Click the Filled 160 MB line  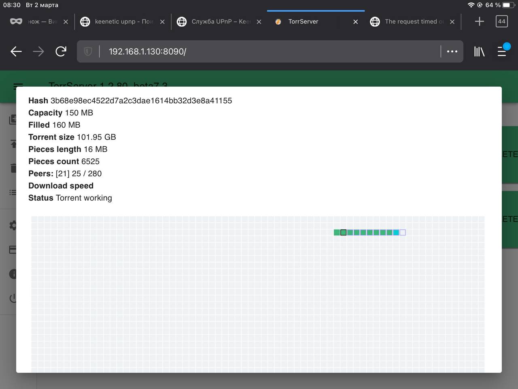click(54, 125)
